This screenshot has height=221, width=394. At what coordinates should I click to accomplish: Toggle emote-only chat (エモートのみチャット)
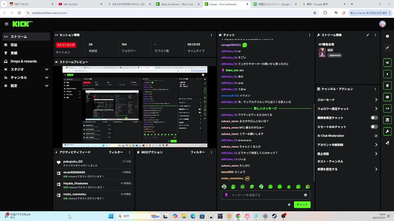pos(374,127)
